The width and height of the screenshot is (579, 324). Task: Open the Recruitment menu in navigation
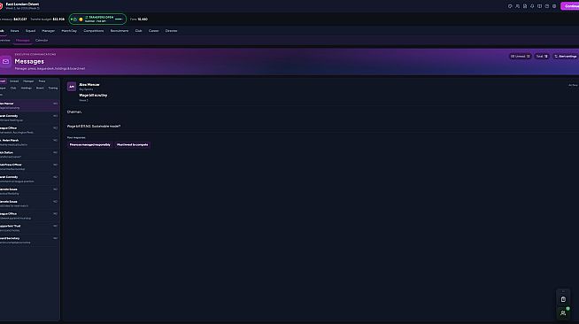pos(120,31)
